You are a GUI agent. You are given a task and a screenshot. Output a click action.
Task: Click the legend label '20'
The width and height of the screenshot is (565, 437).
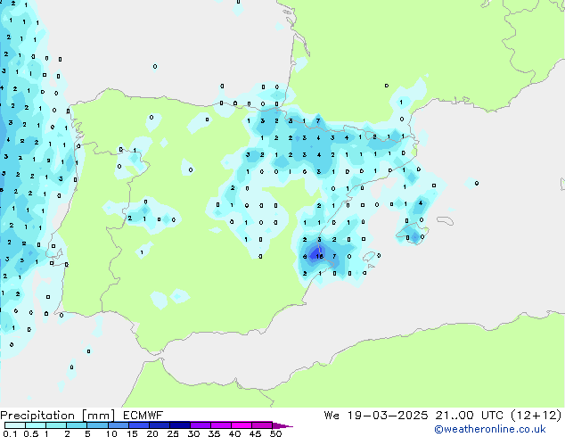pos(152,433)
